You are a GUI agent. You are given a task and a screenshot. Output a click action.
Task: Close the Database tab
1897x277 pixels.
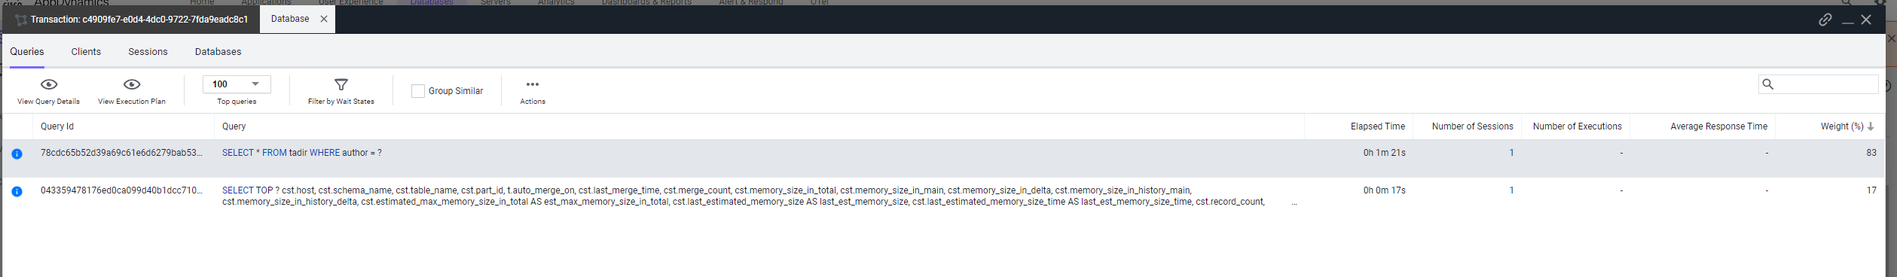(324, 19)
